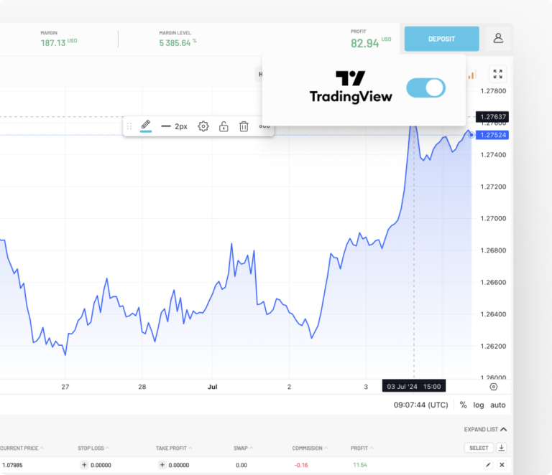Screen dimensions: 552x475
Task: Open drawing settings gear icon
Action: pos(203,126)
